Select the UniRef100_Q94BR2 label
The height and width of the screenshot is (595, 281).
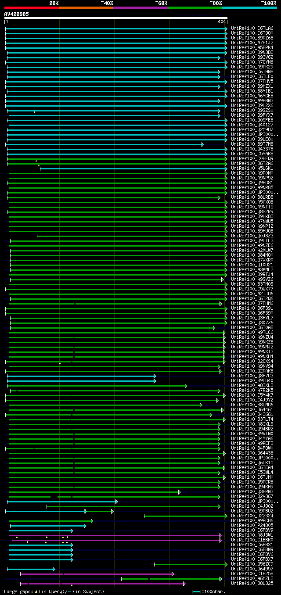(x=252, y=429)
